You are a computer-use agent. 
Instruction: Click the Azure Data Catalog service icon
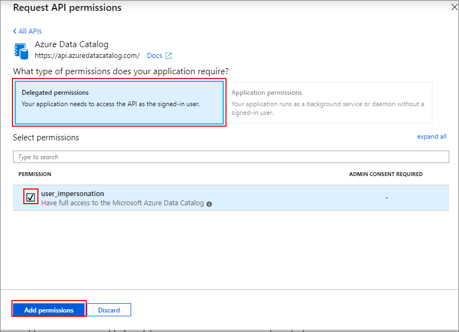[21, 50]
